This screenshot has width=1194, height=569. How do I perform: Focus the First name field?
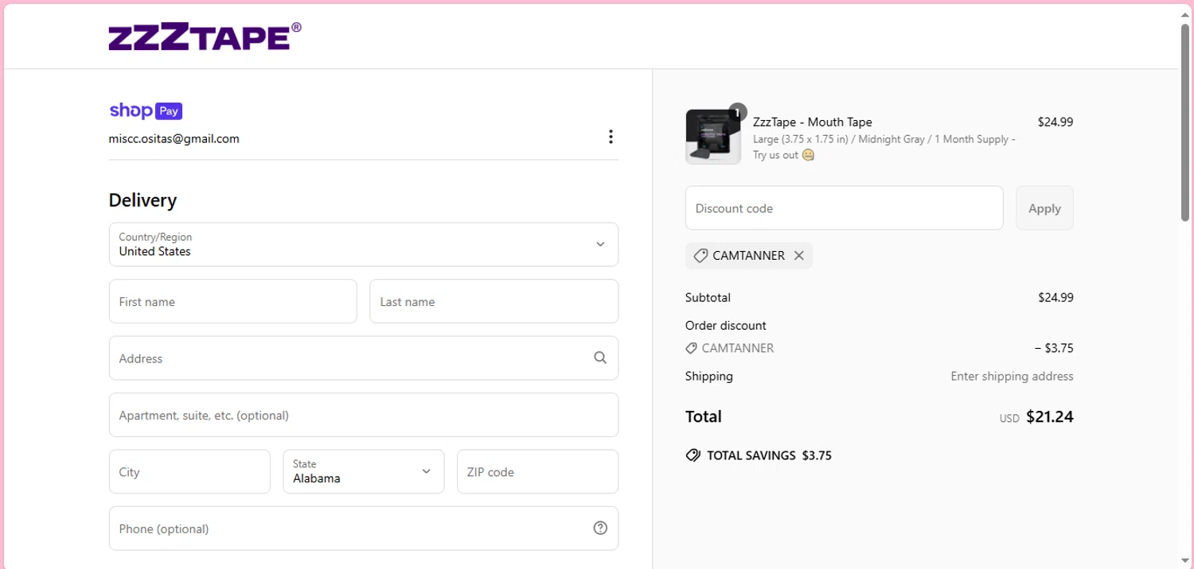pos(232,301)
